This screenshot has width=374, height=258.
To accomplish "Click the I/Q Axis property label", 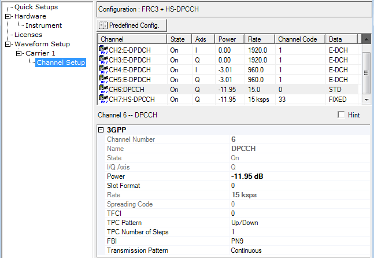I will (x=119, y=167).
